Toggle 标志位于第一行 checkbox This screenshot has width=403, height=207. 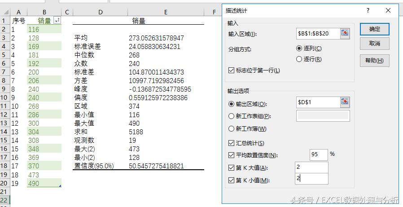click(x=231, y=70)
